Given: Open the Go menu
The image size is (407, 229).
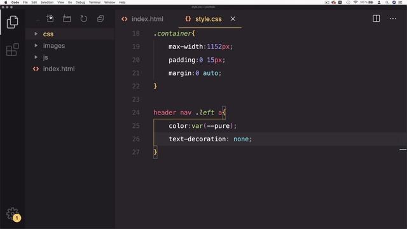Looking at the screenshot, I should point(70,3).
